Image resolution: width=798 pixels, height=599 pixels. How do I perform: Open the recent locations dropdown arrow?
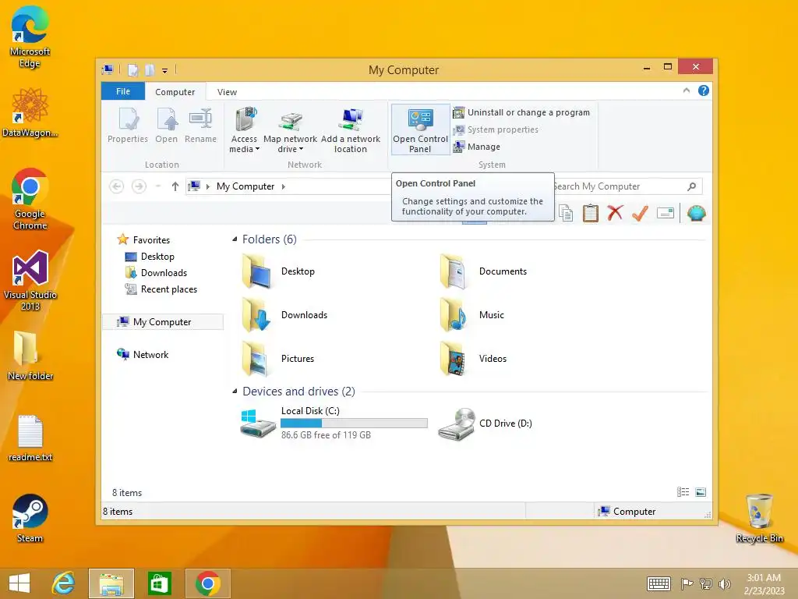[x=158, y=186]
